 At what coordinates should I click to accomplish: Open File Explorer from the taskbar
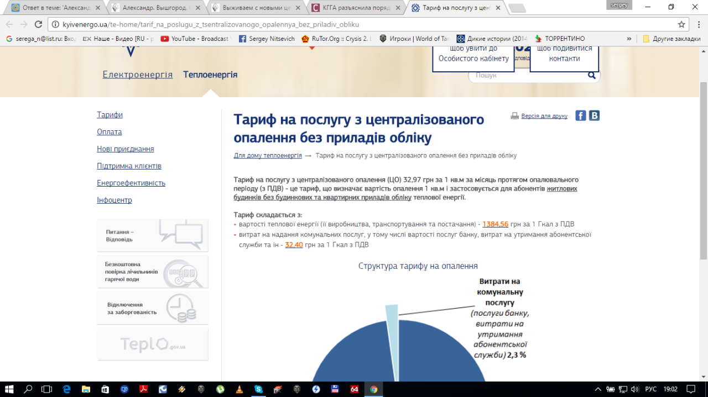86,389
